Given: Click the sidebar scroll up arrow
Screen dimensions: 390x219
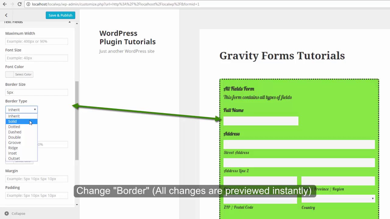Looking at the screenshot, I should 77,23.
